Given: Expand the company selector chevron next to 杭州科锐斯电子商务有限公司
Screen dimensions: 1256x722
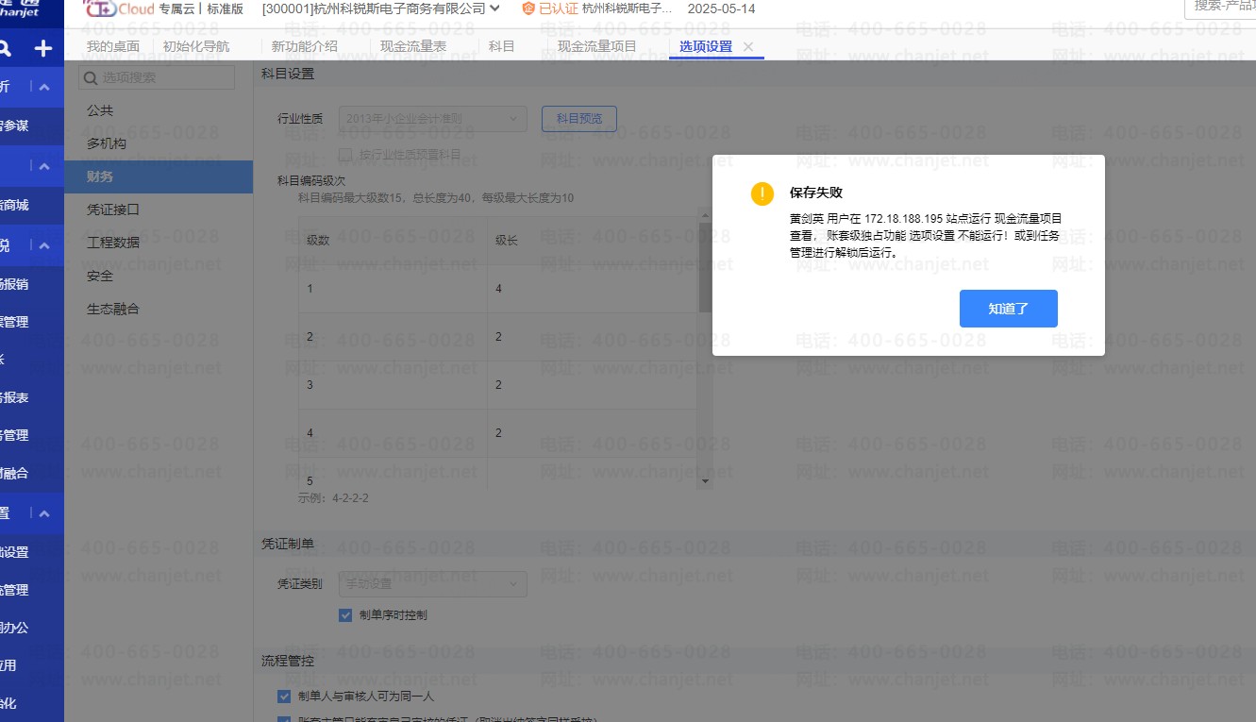Looking at the screenshot, I should pos(495,8).
